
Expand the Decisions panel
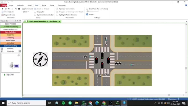pos(11,35)
